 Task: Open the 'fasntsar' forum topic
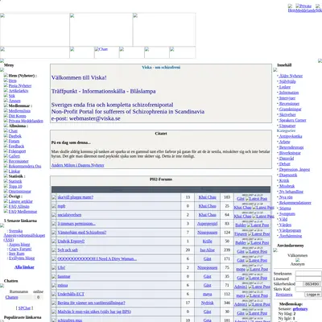64,276
